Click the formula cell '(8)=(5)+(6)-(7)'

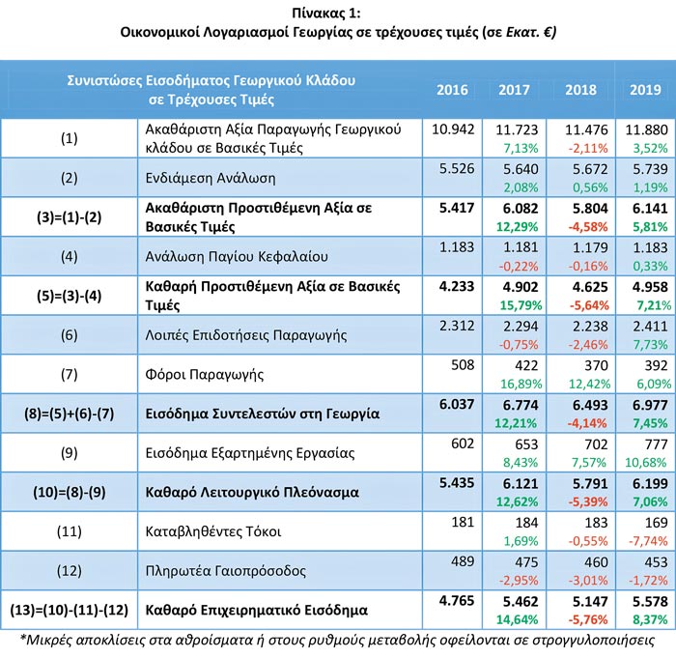[x=69, y=414]
